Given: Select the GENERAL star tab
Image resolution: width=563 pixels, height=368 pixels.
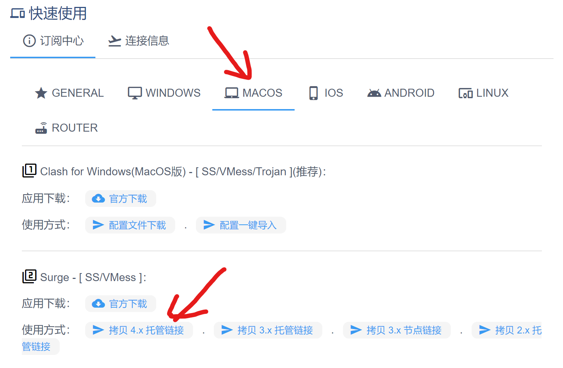Looking at the screenshot, I should coord(69,93).
